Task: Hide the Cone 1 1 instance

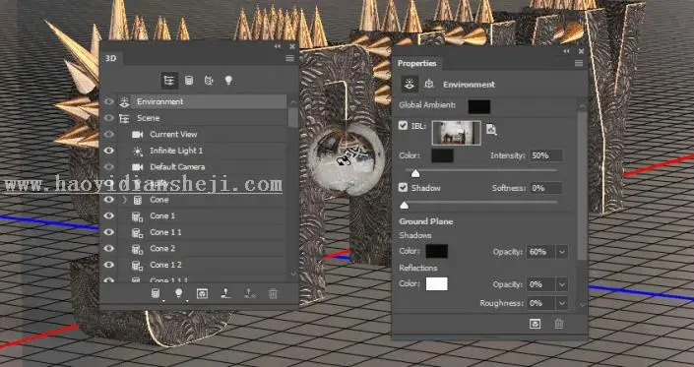Action: point(108,232)
